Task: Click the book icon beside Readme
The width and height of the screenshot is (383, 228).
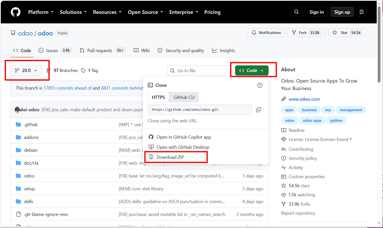Action: [x=284, y=130]
